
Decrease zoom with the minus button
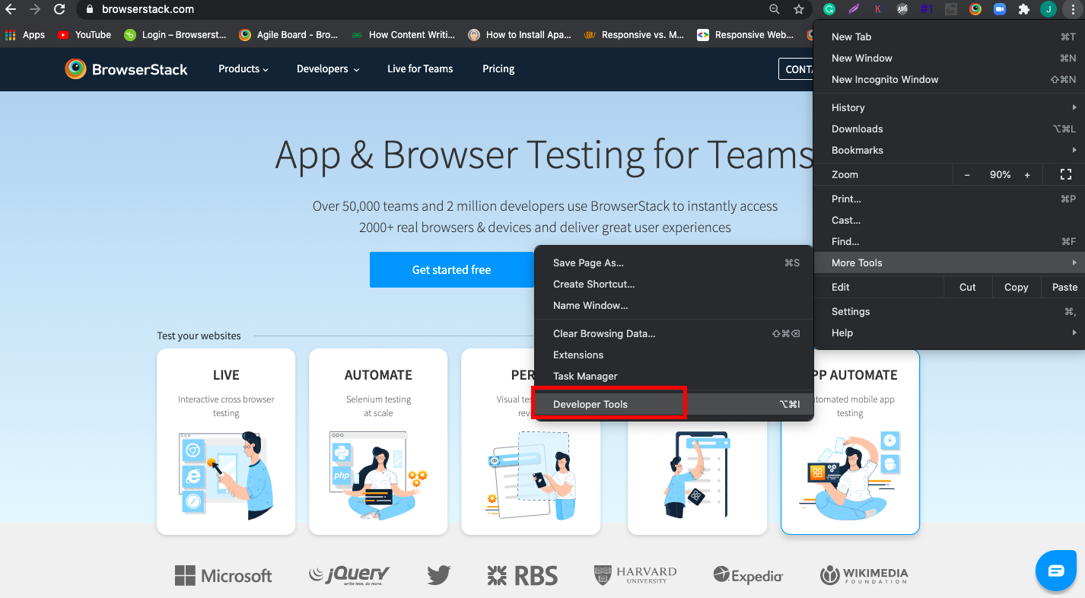[967, 174]
